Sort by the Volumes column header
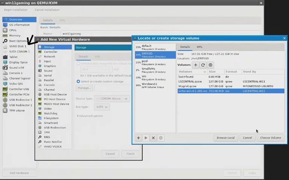289x180 pixels. click(192, 72)
